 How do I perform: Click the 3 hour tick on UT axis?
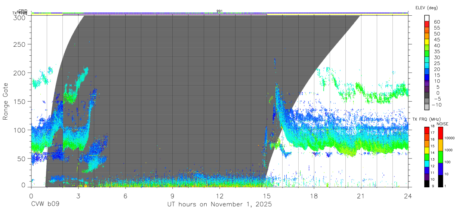78,196
